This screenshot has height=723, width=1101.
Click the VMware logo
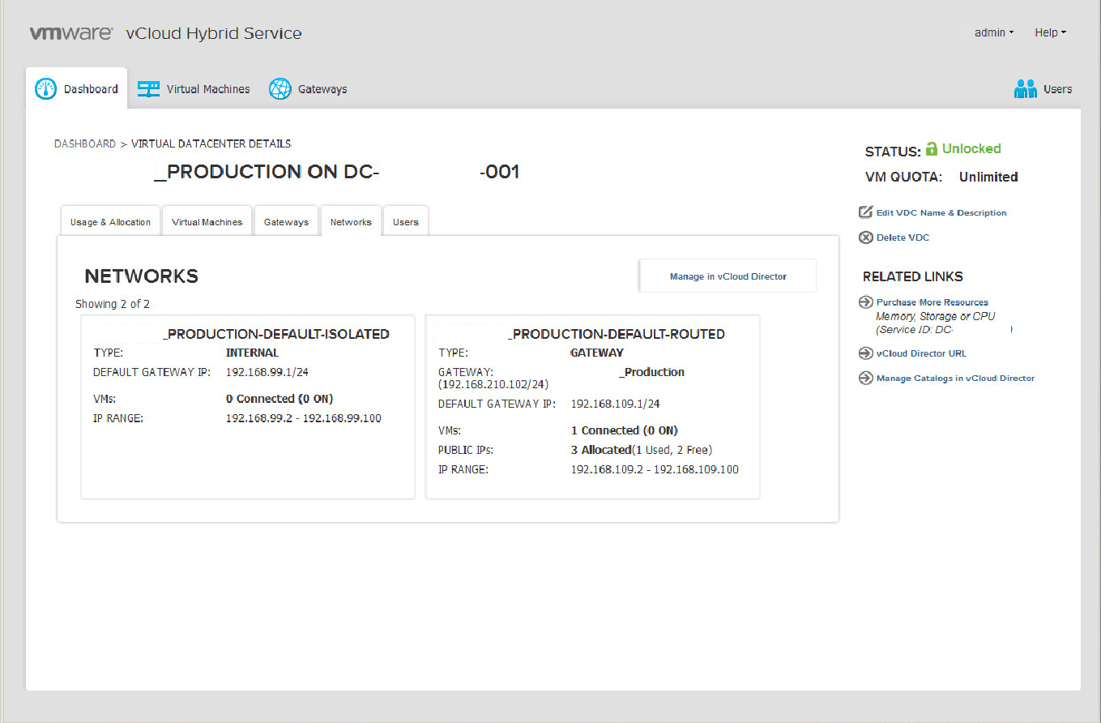[72, 33]
